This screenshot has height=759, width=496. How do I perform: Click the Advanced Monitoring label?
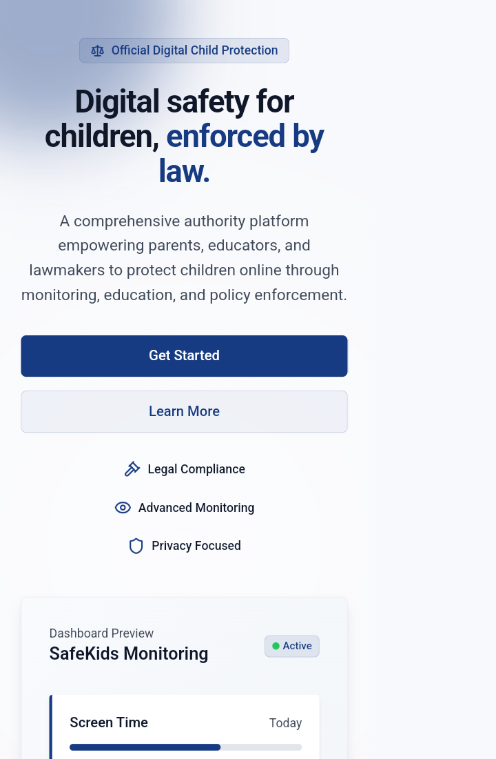pos(196,507)
